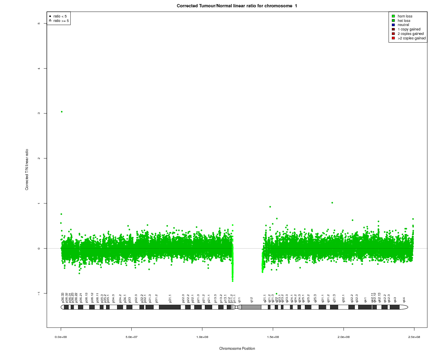
Task: Click the q11 cytoband label
Action: 239,300
